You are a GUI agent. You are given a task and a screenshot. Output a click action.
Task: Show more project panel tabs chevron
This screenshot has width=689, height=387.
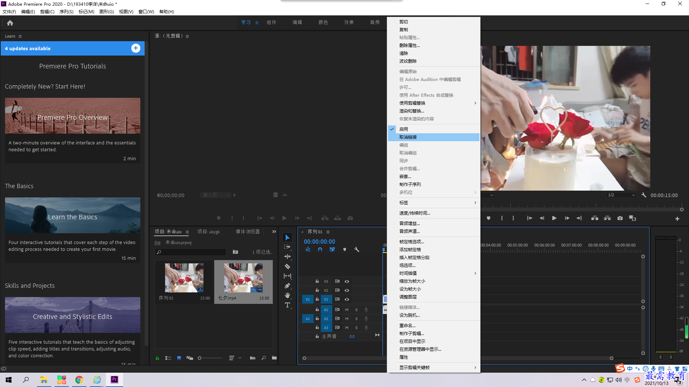[x=274, y=232]
